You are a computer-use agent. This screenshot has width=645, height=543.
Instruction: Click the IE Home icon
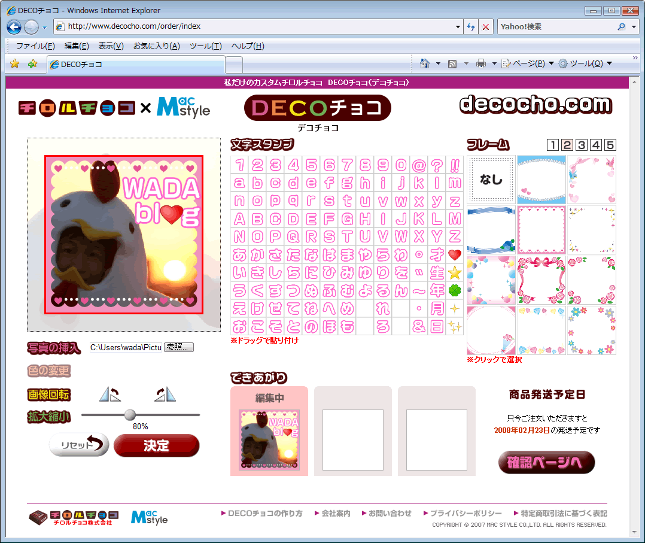coord(425,63)
